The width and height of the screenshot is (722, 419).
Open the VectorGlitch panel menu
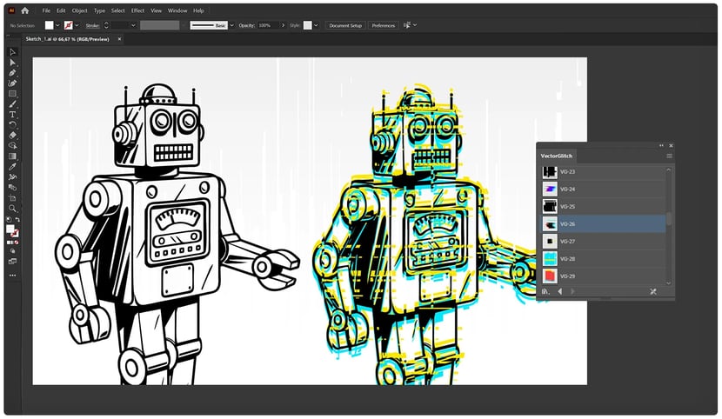(669, 156)
